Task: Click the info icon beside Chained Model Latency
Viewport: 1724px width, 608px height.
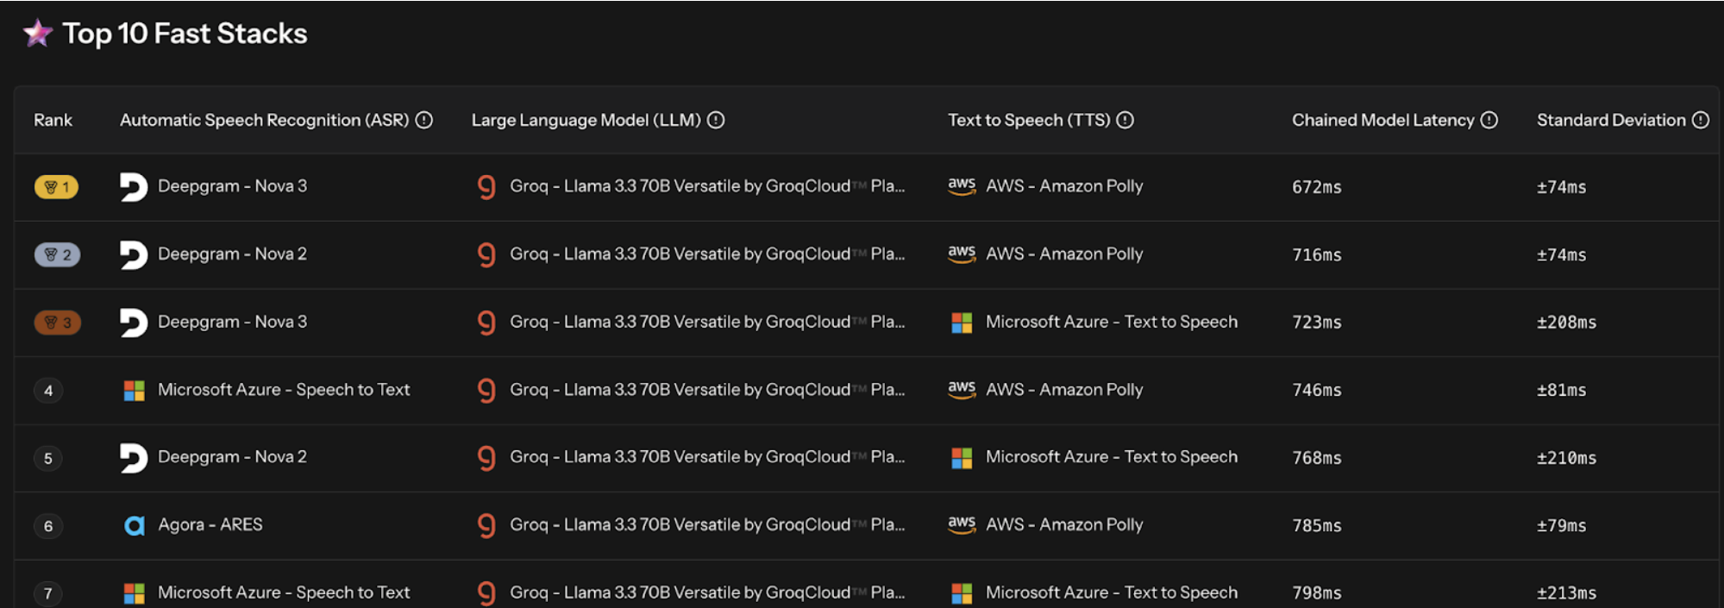Action: tap(1489, 120)
